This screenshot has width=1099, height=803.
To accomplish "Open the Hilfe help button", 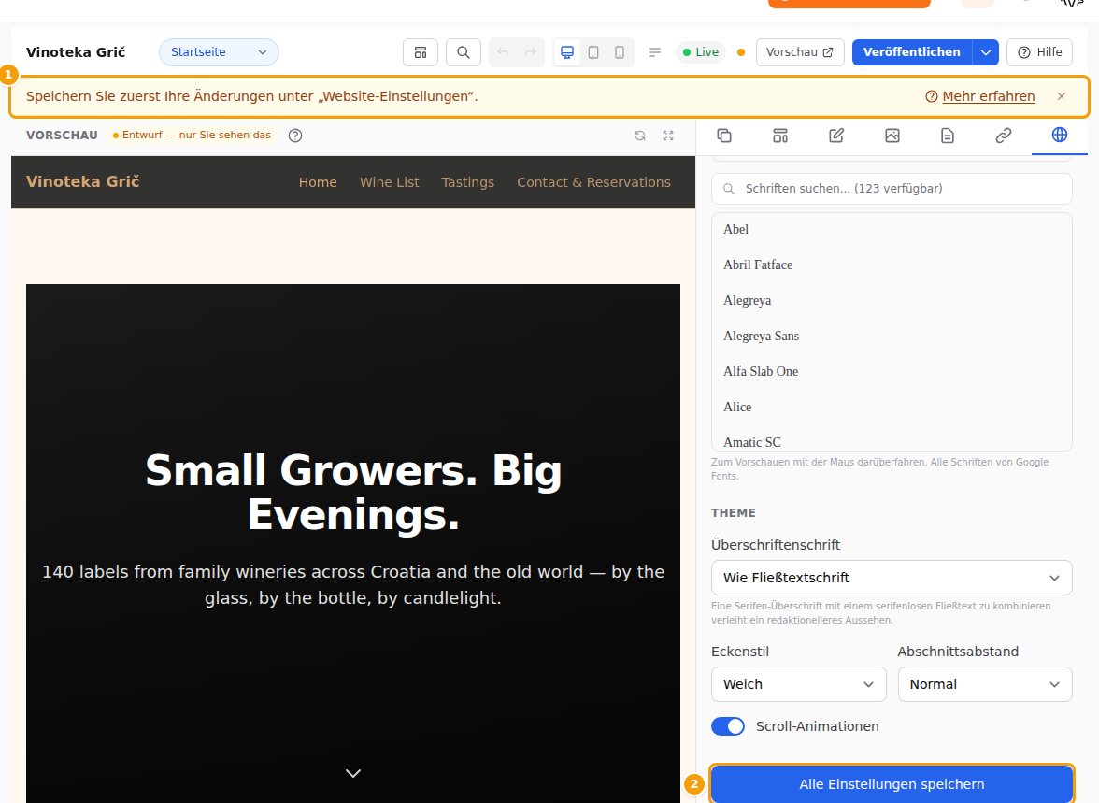I will tap(1039, 52).
